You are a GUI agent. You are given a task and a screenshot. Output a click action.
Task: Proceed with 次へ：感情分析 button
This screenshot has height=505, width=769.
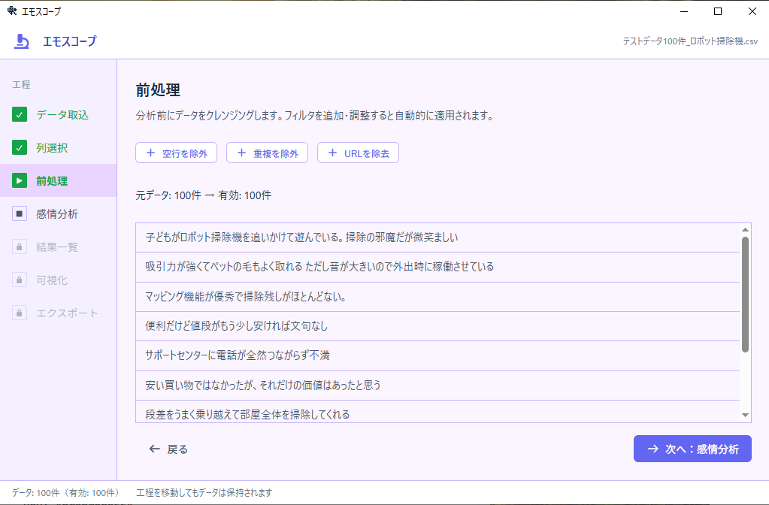click(x=692, y=449)
